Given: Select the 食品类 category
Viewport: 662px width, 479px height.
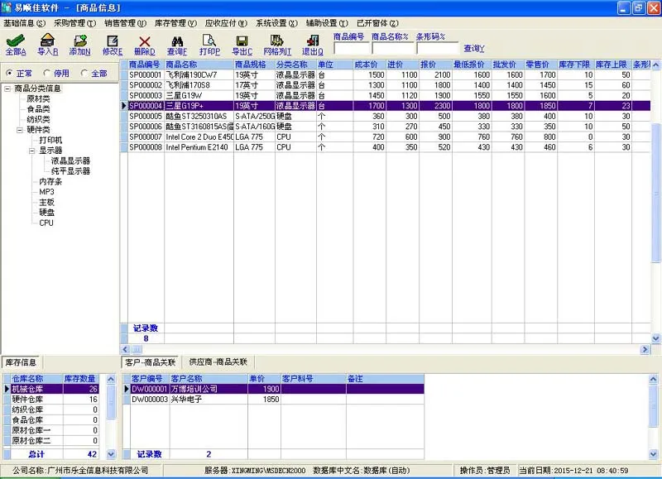Looking at the screenshot, I should tap(38, 109).
